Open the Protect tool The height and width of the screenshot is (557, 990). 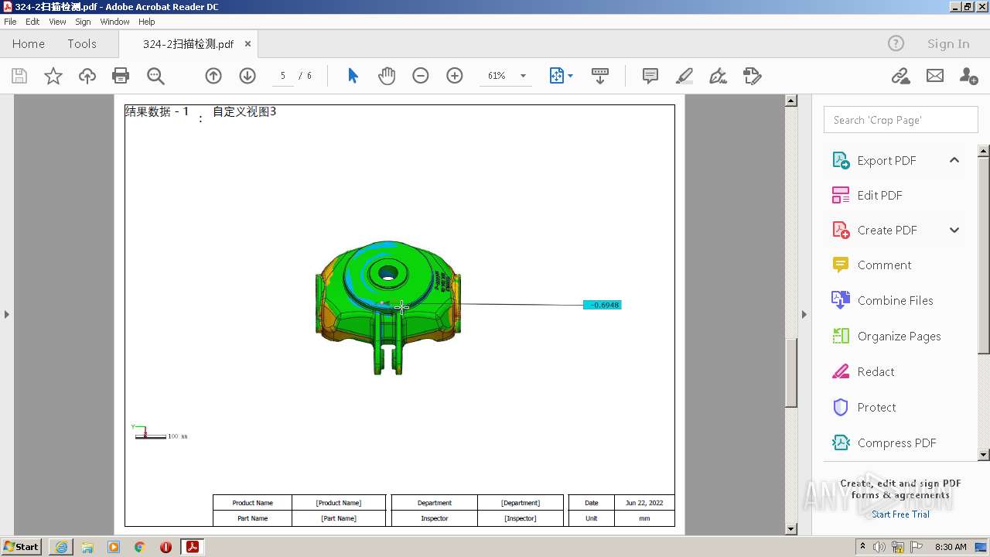pyautogui.click(x=863, y=407)
